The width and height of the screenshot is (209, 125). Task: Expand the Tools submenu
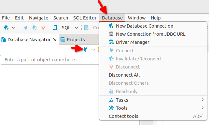coord(153,108)
